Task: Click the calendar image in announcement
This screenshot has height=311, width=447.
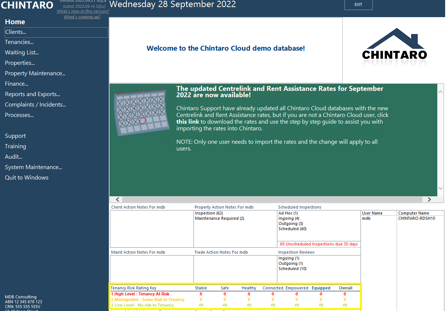Action: (142, 112)
